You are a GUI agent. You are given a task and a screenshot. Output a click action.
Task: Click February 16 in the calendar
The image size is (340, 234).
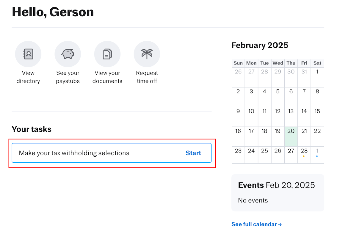tap(238, 131)
